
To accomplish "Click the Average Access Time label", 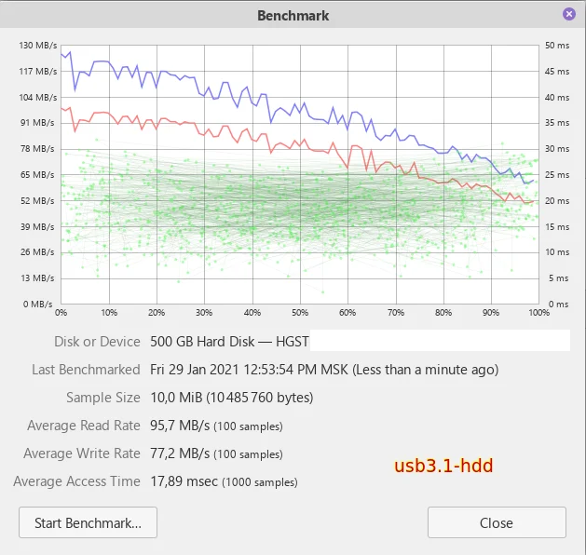I will (77, 481).
